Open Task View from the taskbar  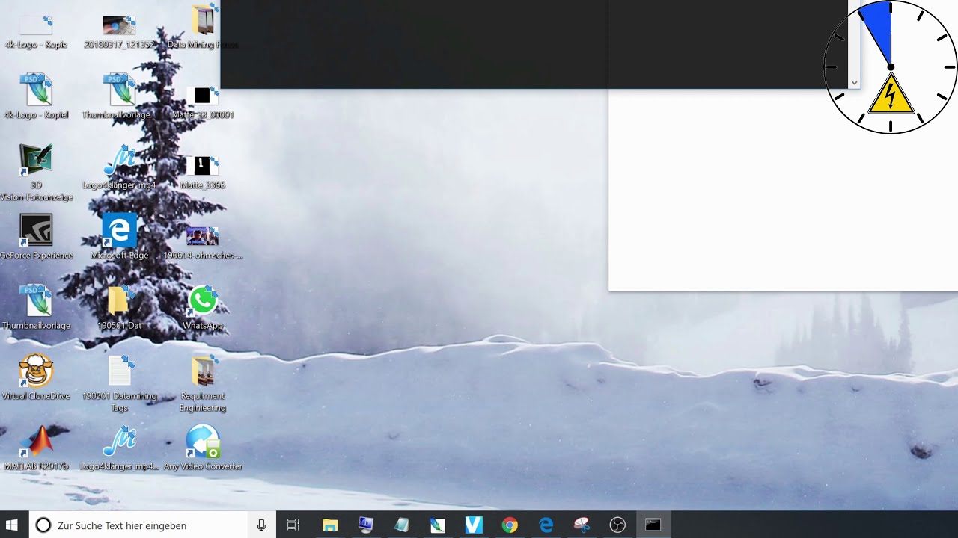pyautogui.click(x=293, y=525)
